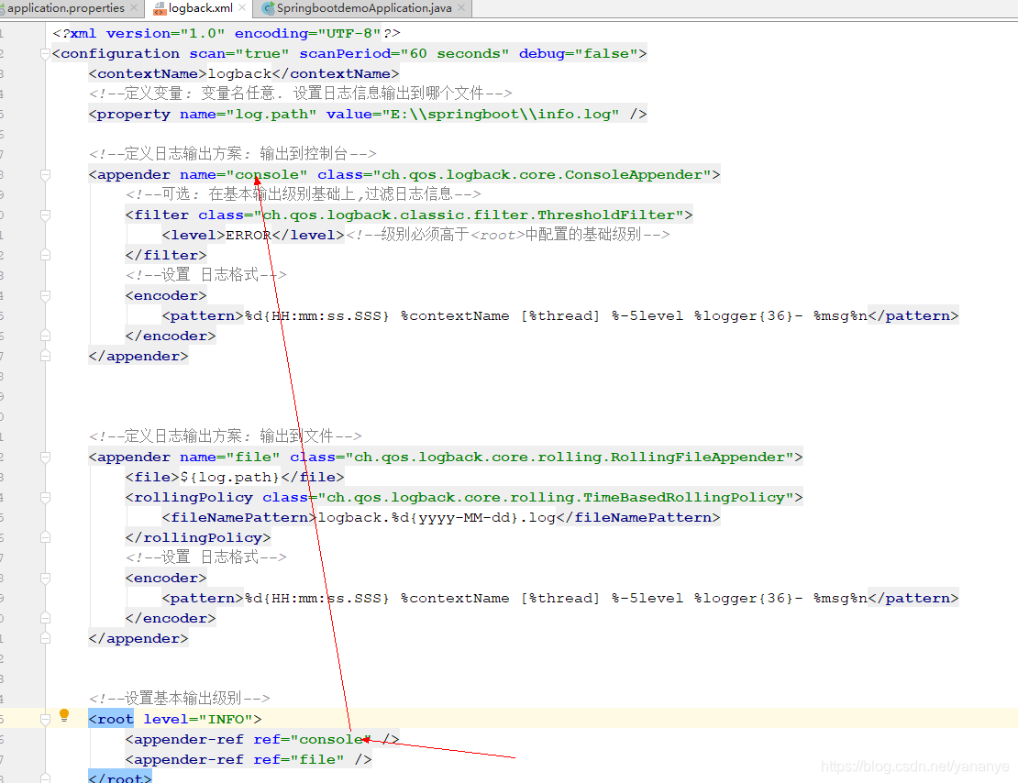Collapse the root element fold marker
This screenshot has height=783, width=1018.
click(46, 720)
